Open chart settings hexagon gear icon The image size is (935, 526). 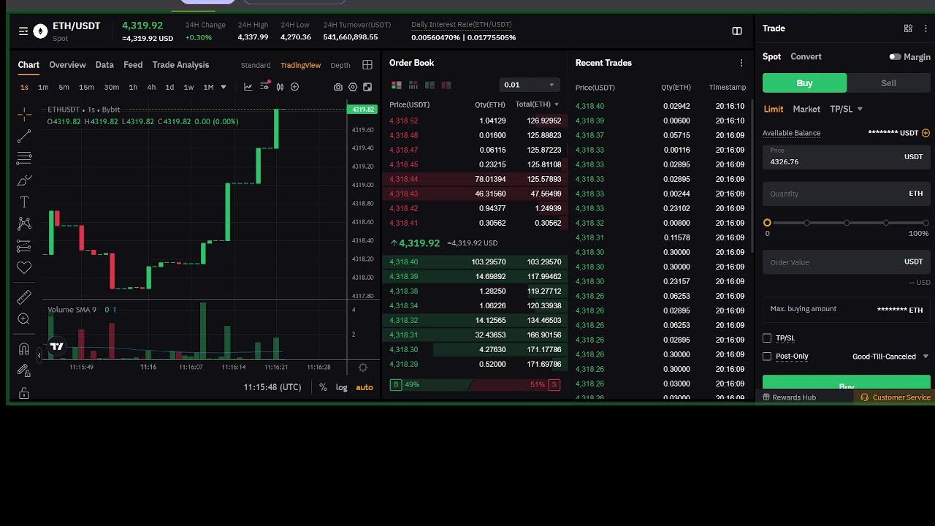[x=353, y=87]
